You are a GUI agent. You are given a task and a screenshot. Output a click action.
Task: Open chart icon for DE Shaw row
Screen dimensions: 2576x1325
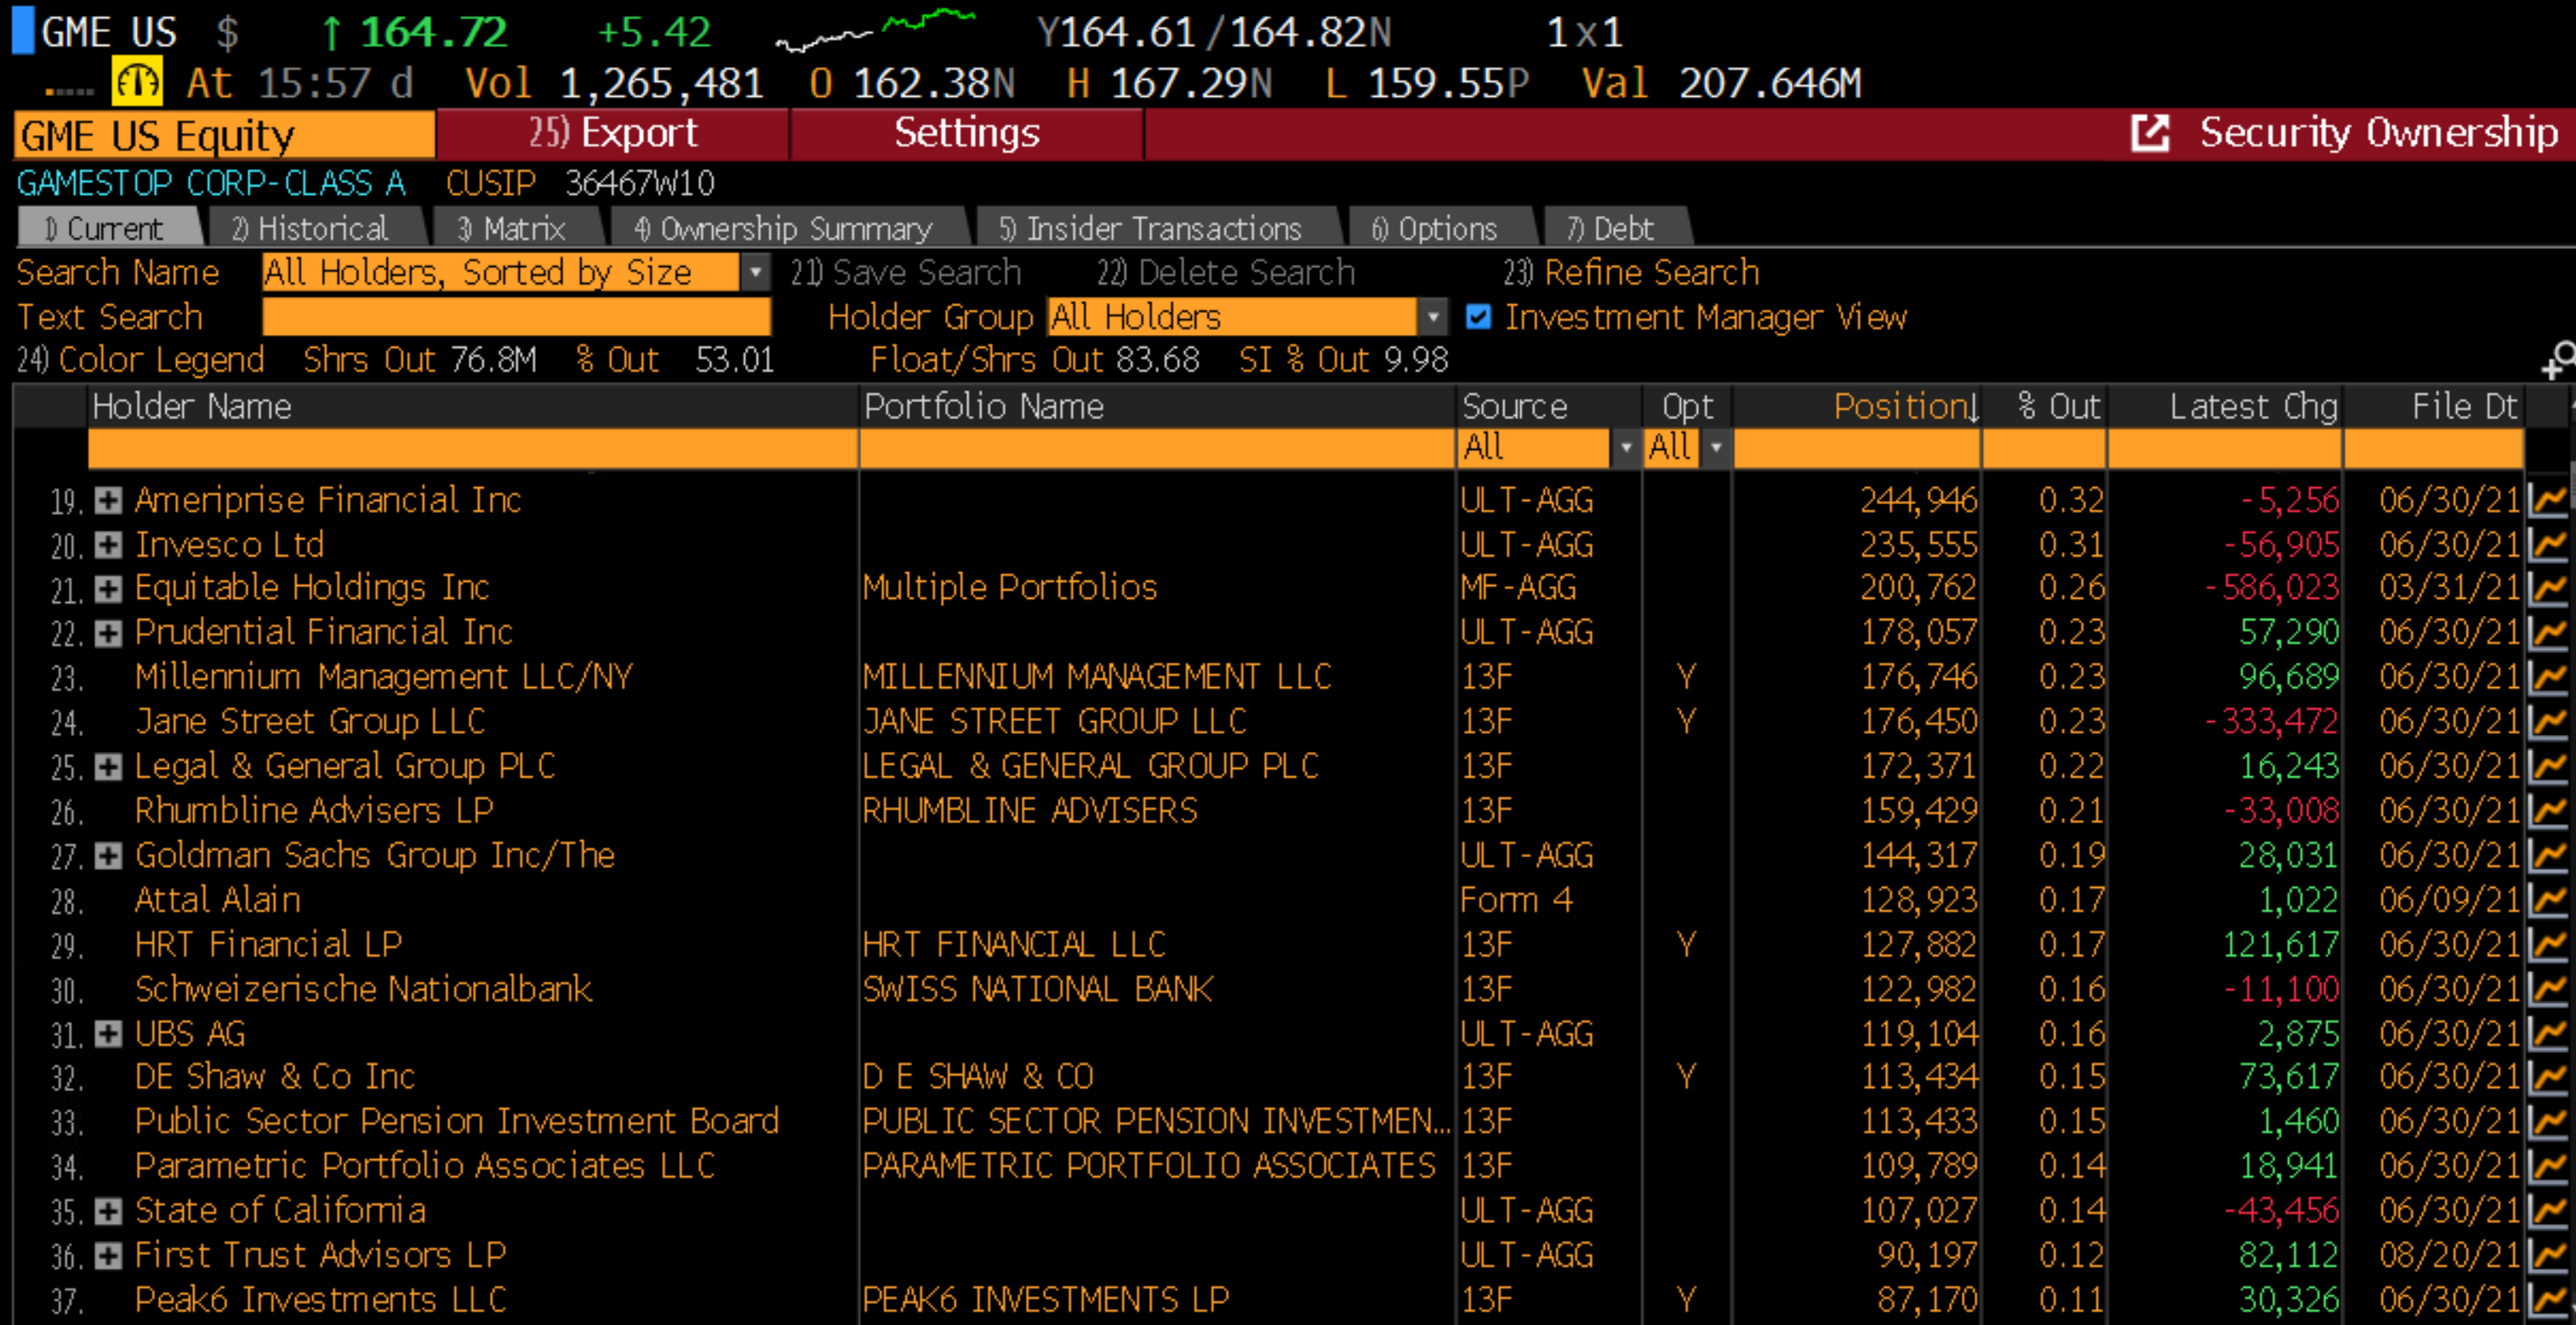click(x=2548, y=1077)
